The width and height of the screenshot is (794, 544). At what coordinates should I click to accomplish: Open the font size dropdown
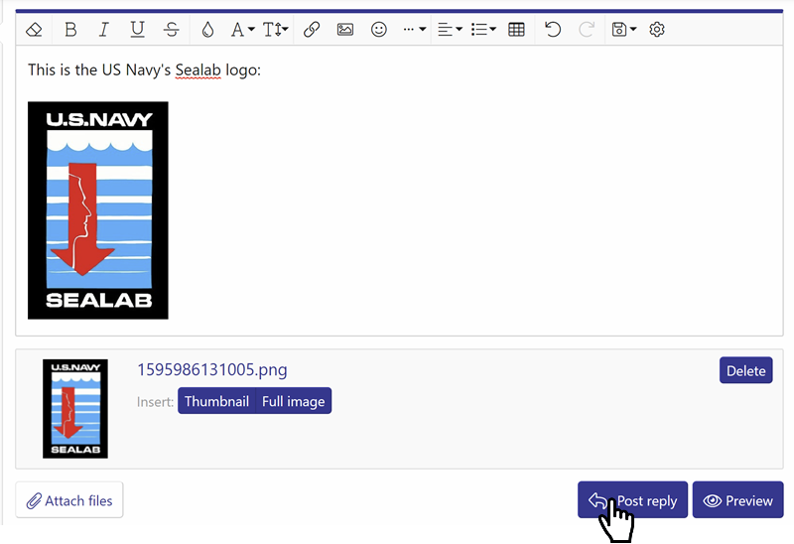point(276,30)
